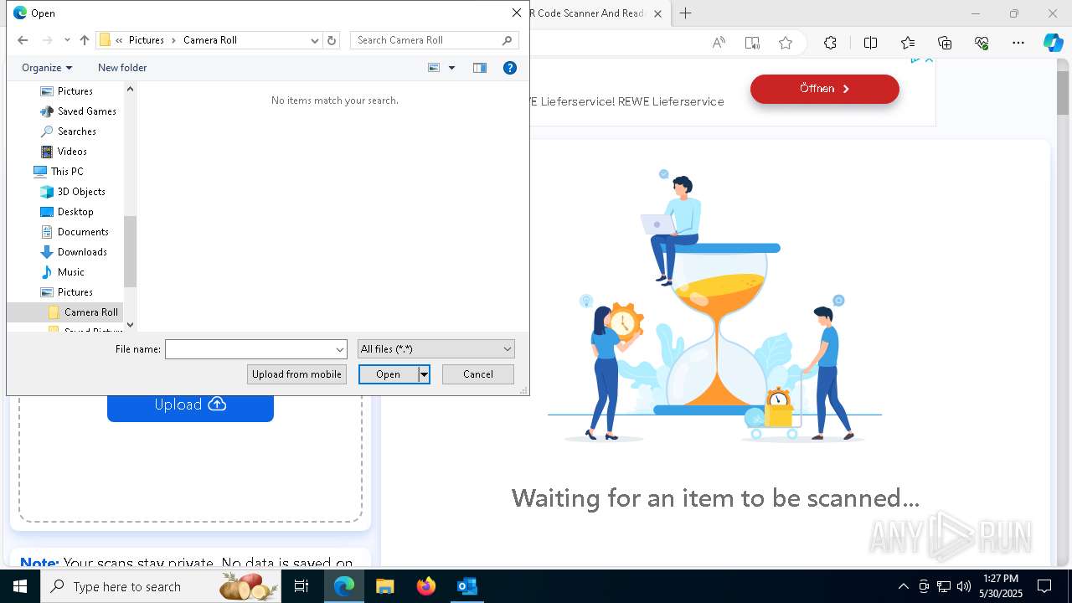The image size is (1072, 603).
Task: Cancel the Open dialog
Action: click(x=478, y=374)
